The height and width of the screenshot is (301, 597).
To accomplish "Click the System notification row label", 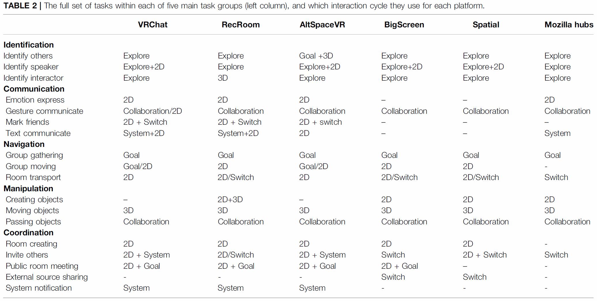I will click(x=39, y=288).
